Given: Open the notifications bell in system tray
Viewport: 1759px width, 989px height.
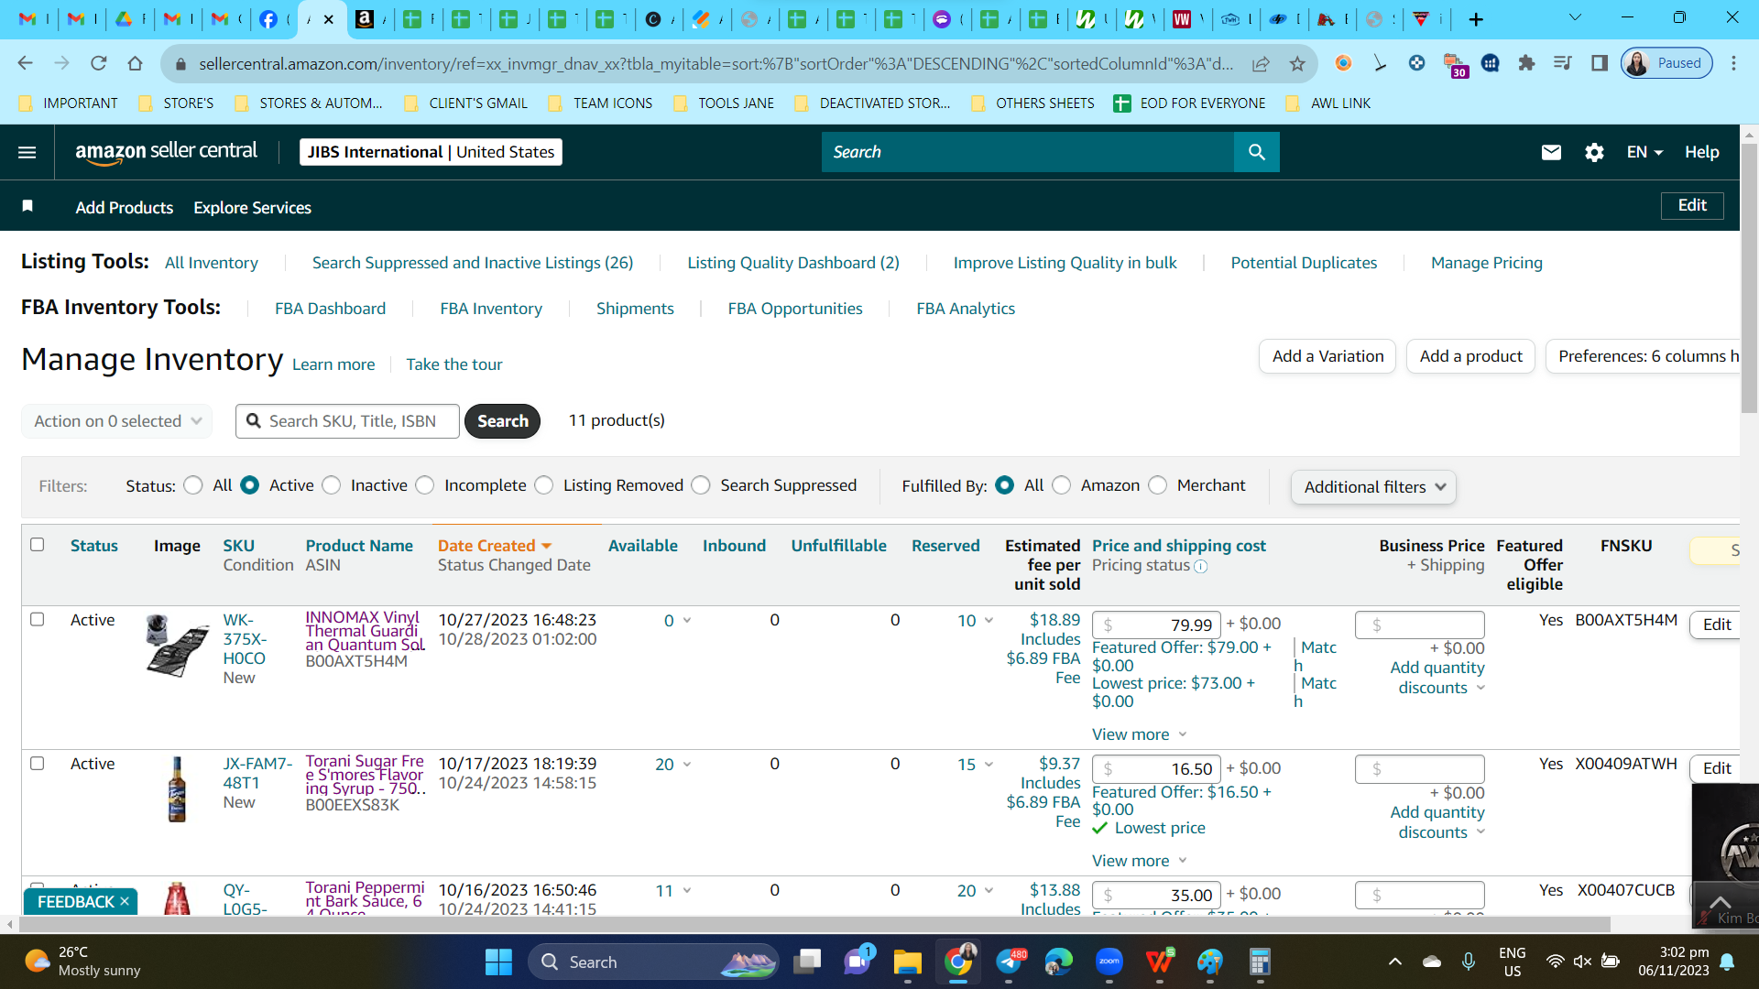Looking at the screenshot, I should point(1727,962).
